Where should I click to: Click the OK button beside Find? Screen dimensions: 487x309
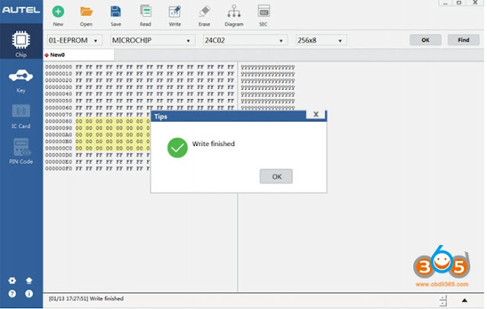click(425, 40)
